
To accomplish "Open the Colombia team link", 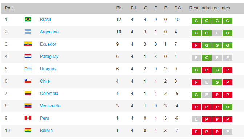I will (49, 94).
